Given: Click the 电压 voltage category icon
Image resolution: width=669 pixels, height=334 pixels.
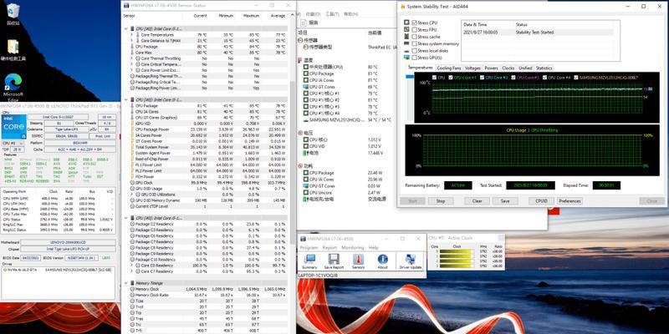Looking at the screenshot, I should tap(300, 133).
